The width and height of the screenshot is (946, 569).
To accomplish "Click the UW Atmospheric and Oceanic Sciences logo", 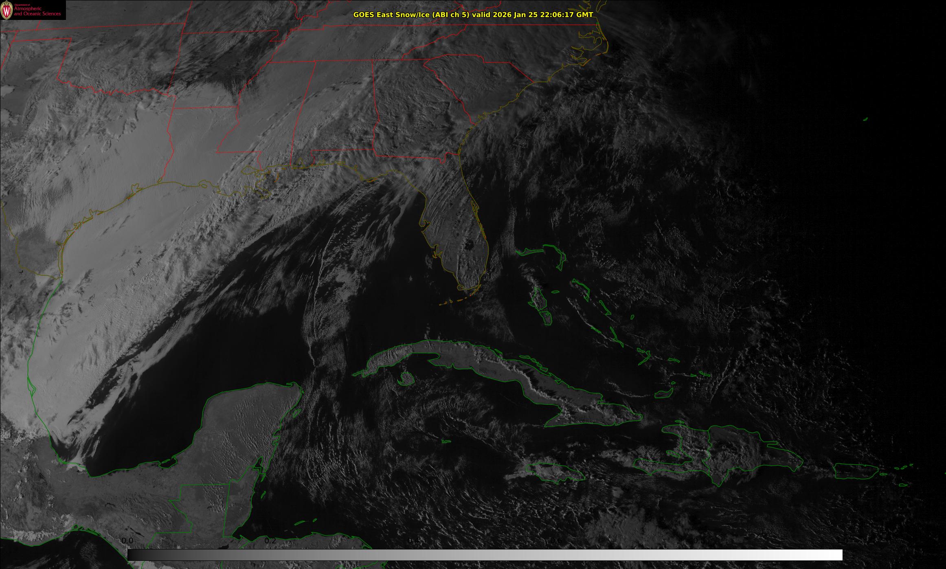I will point(33,10).
